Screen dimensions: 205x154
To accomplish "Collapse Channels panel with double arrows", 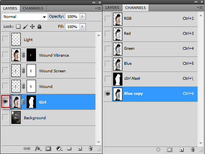I will point(196,2).
